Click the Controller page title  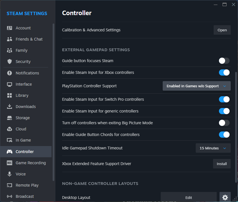pos(77,13)
